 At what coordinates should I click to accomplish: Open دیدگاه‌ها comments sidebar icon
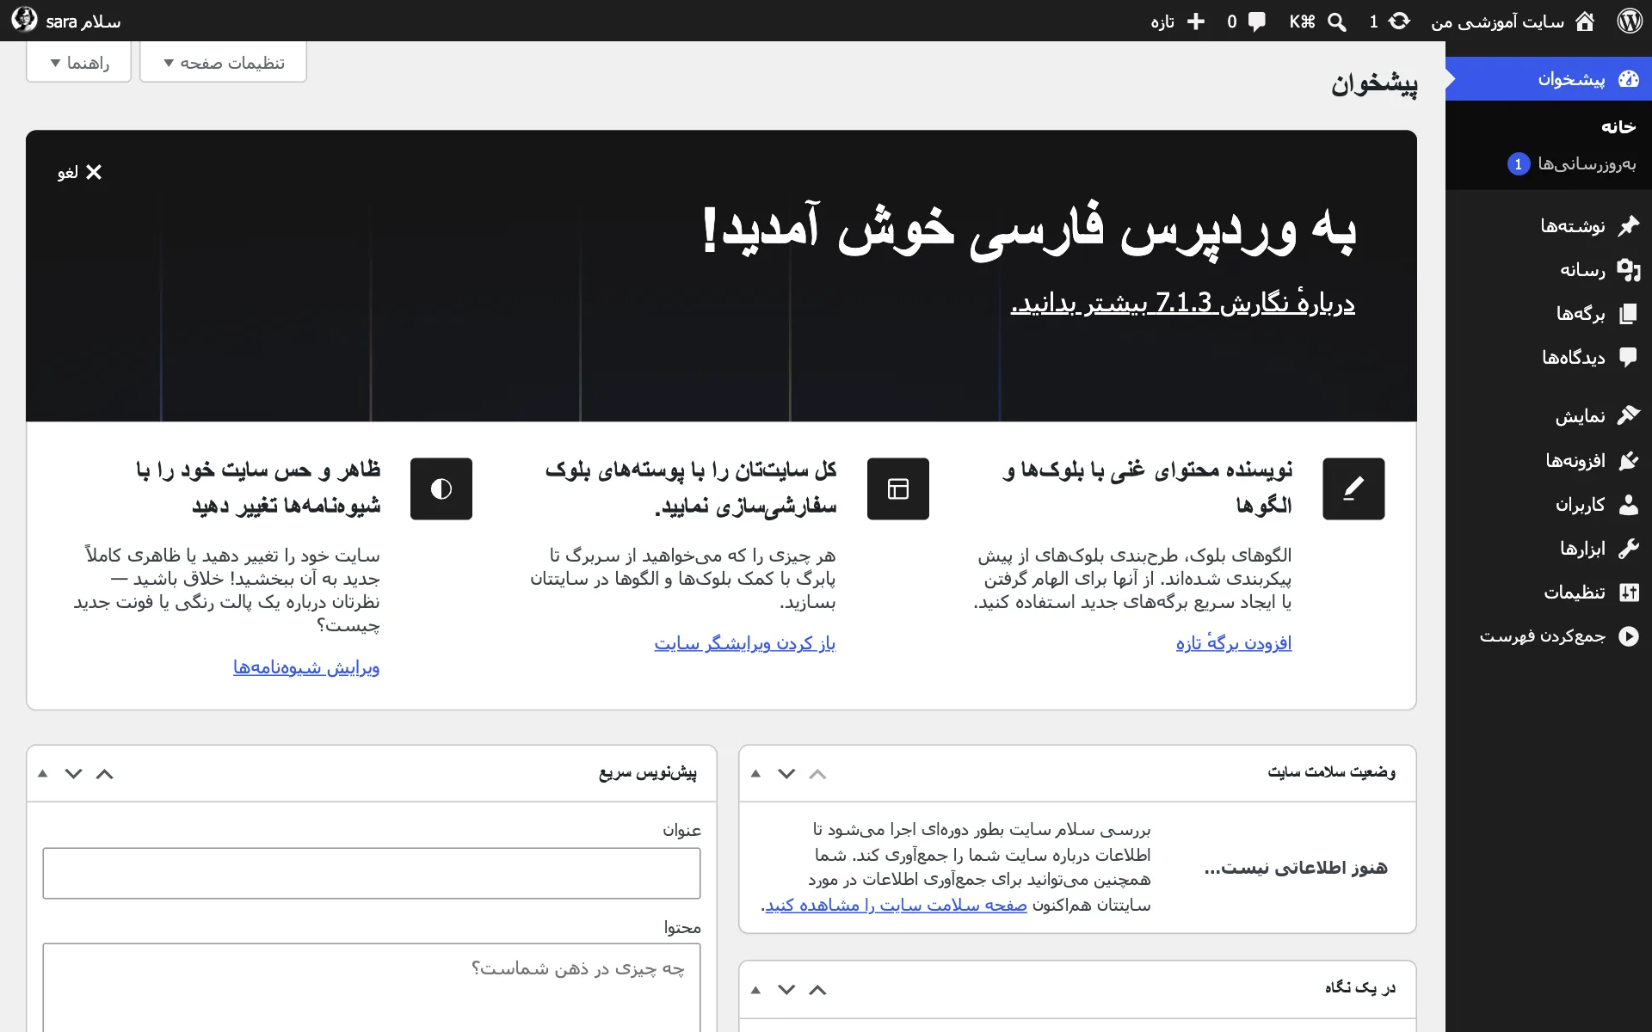1629,358
